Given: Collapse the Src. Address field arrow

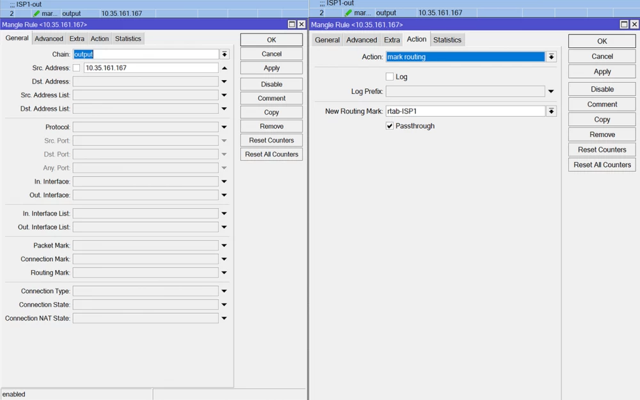Looking at the screenshot, I should (224, 68).
